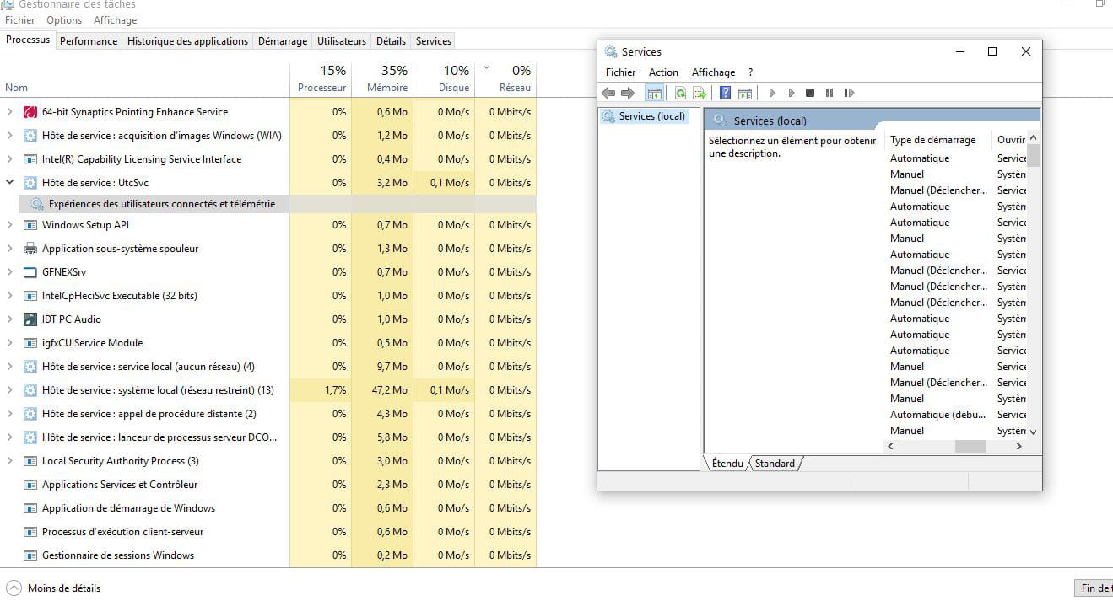Open the Historique des applications tab

point(188,41)
